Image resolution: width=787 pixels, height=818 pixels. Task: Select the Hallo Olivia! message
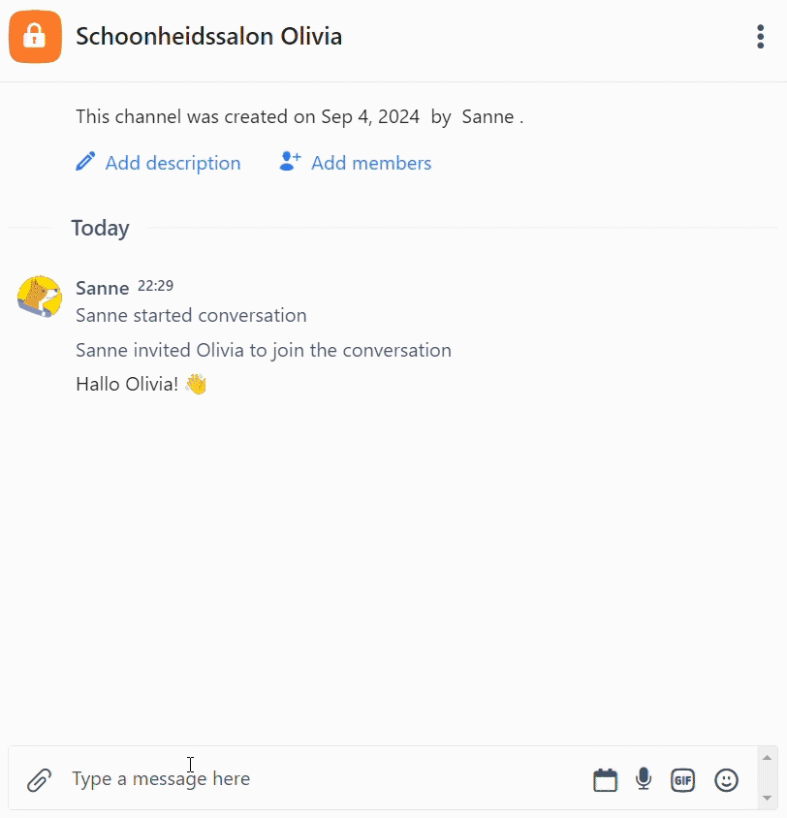click(142, 385)
